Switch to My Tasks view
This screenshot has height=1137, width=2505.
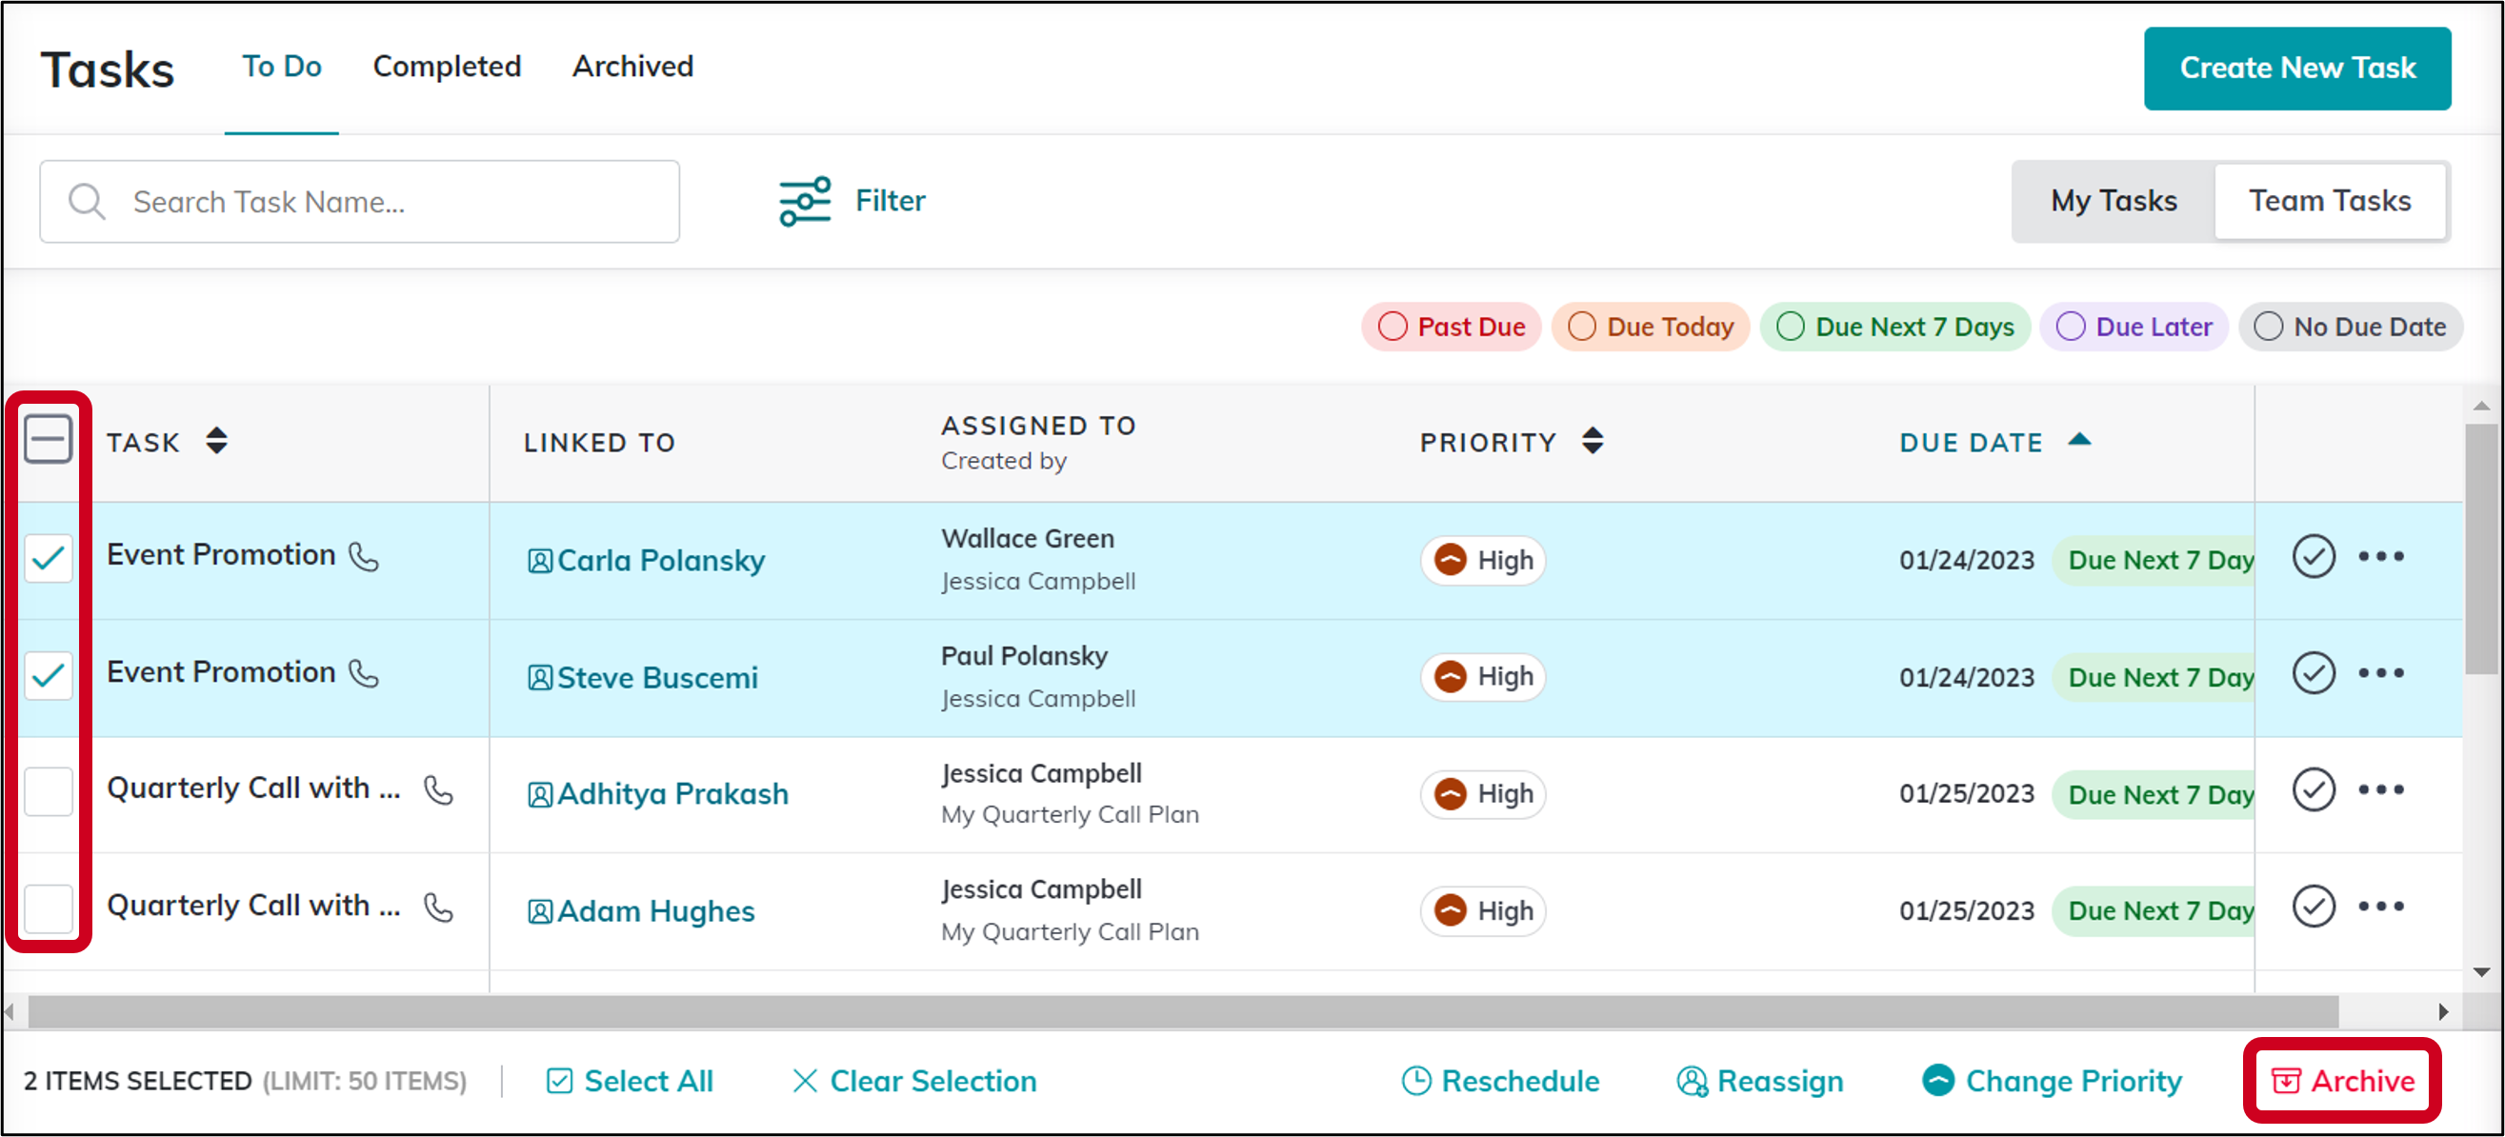2114,201
